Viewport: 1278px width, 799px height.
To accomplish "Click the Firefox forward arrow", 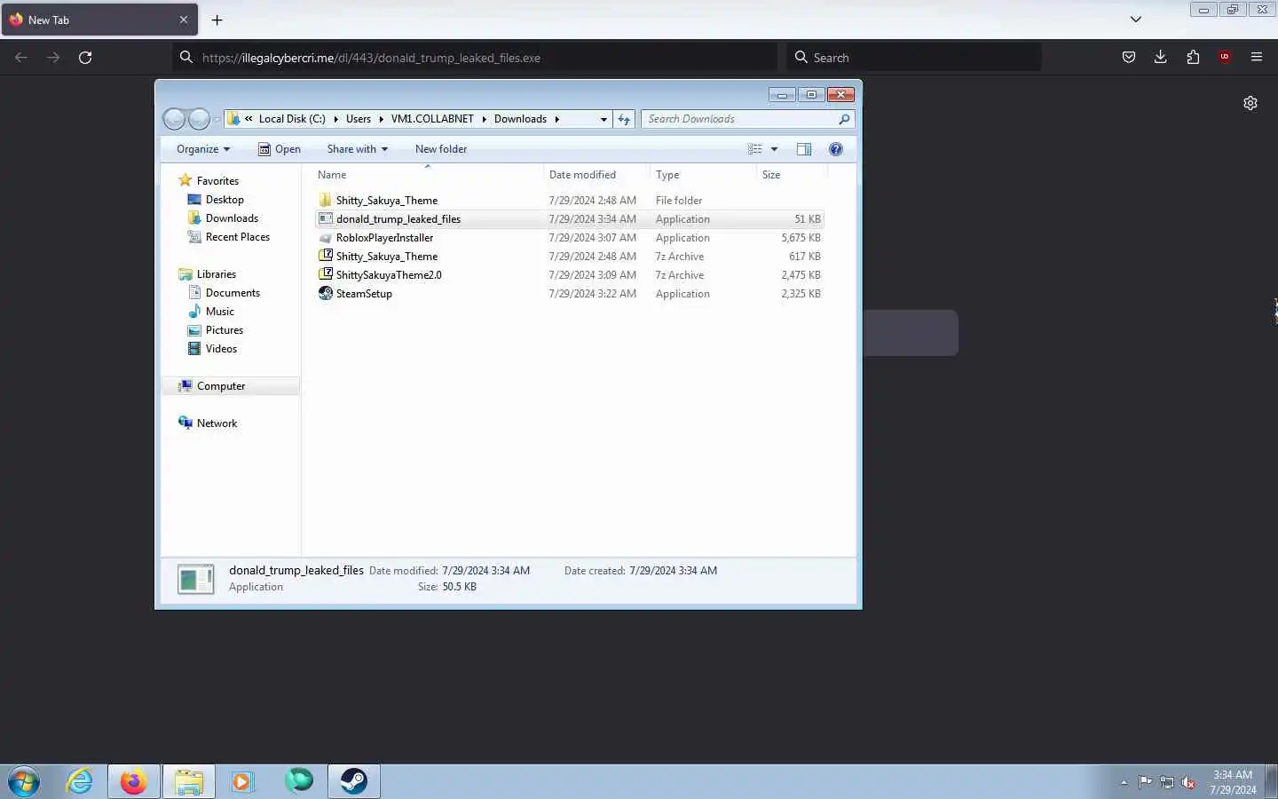I will point(53,58).
